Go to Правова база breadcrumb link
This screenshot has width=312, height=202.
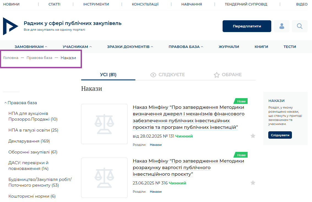pos(39,58)
